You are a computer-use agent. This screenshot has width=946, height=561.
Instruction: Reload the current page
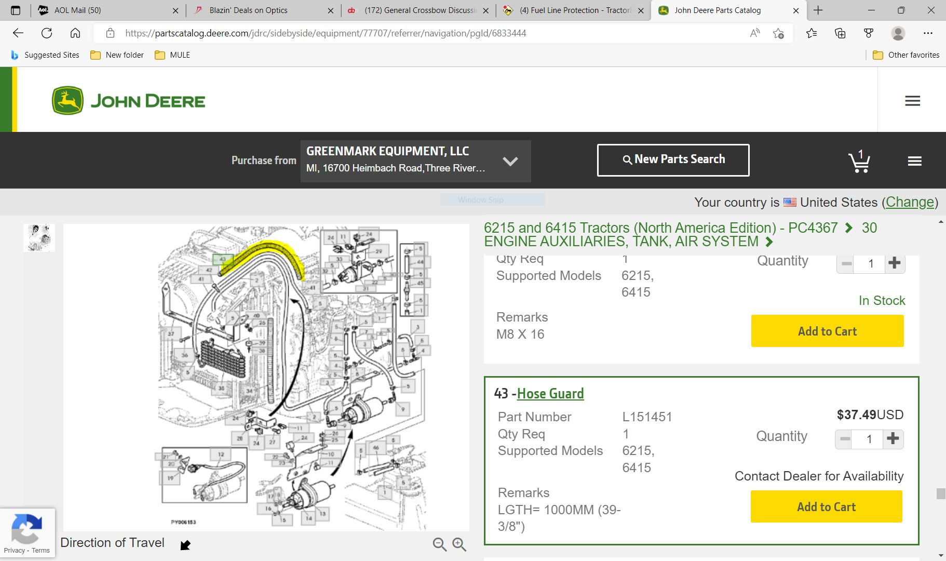(x=47, y=33)
